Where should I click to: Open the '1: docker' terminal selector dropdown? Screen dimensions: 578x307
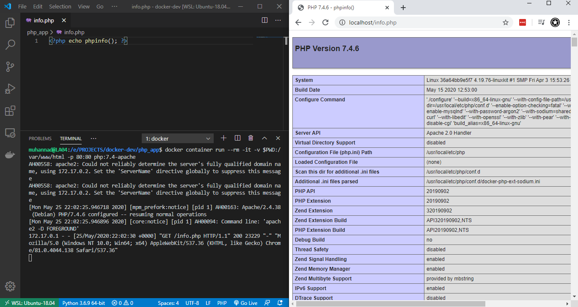coord(177,139)
